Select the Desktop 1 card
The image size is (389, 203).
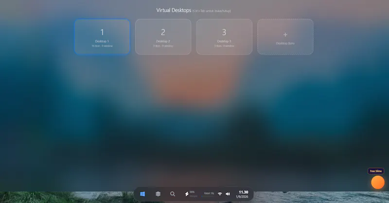point(102,37)
